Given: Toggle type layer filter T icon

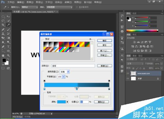Looking at the screenshot, I should tap(149, 59).
